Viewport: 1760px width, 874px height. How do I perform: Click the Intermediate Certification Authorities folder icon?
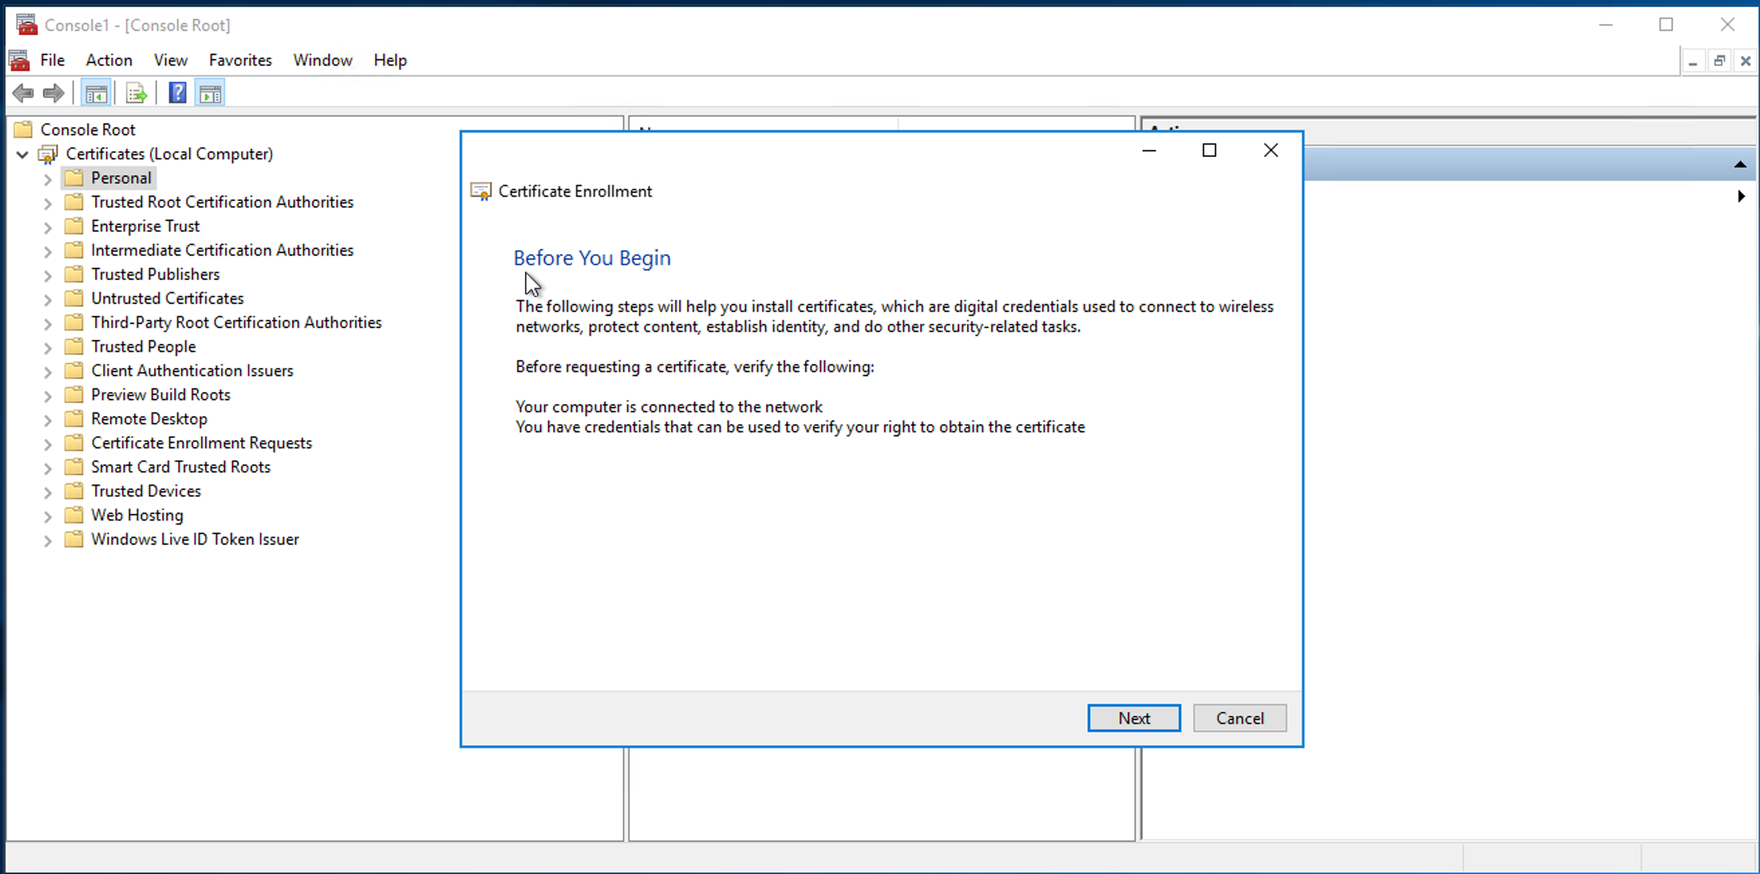(74, 250)
